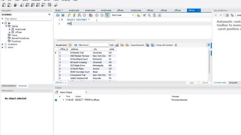This screenshot has height=135, width=241.
Task: Beautify the SQL script broom icon
Action: click(144, 15)
